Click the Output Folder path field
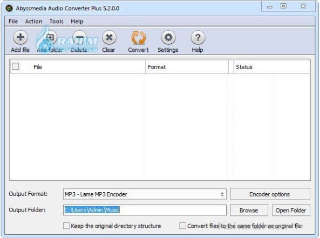 145,210
